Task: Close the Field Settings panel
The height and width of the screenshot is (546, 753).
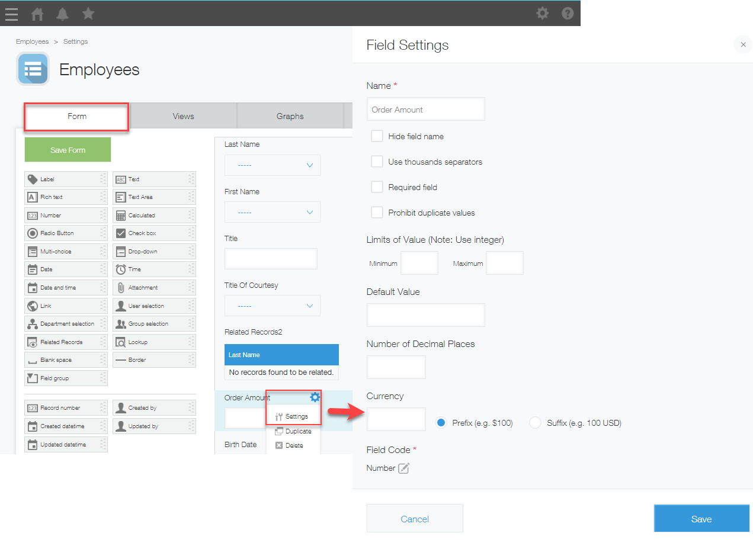Action: click(743, 44)
